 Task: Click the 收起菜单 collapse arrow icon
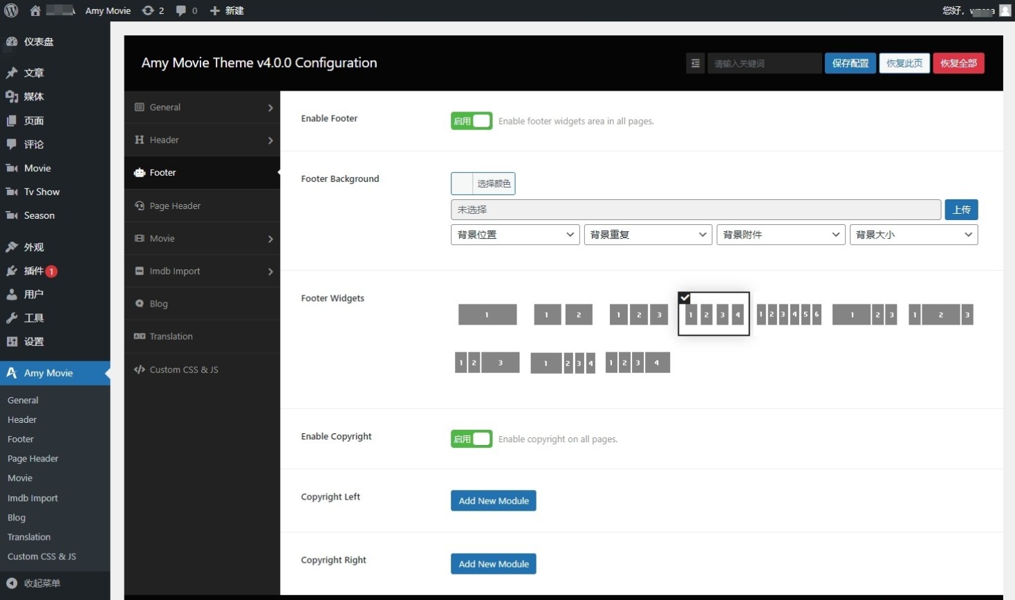pos(12,583)
